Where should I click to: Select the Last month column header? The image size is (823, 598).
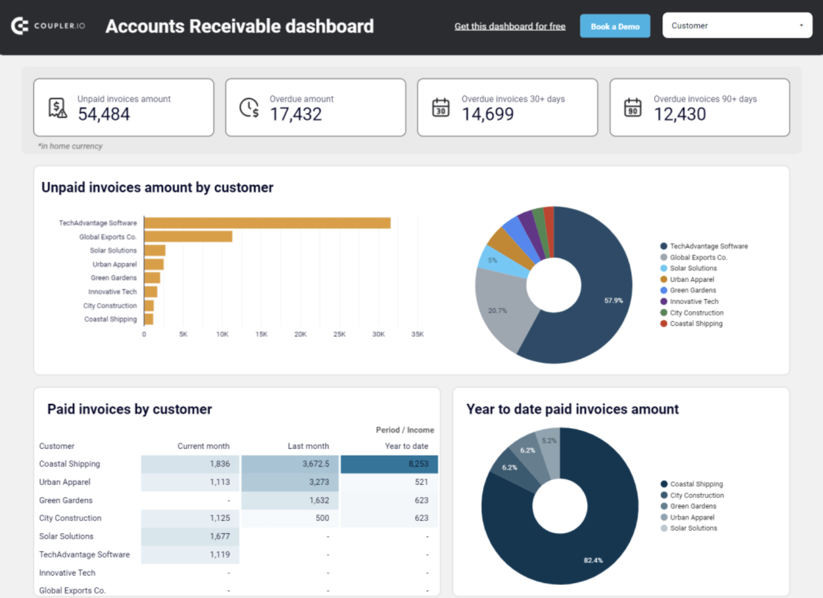pos(309,446)
